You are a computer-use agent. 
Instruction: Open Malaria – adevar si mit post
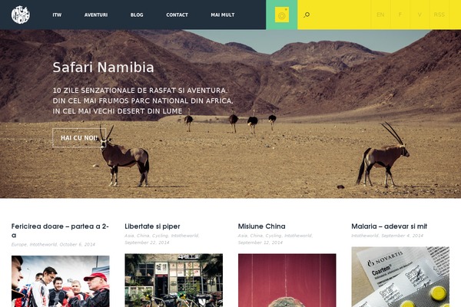click(390, 226)
